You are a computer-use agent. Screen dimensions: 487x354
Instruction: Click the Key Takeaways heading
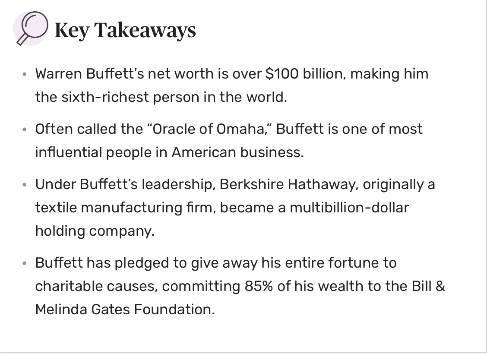tap(125, 30)
